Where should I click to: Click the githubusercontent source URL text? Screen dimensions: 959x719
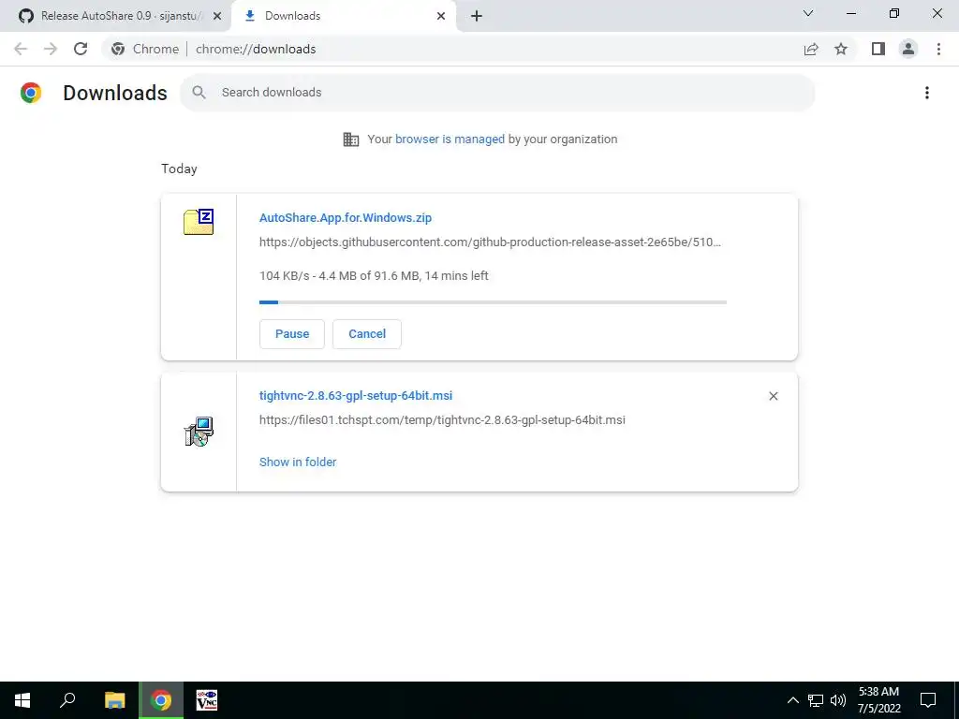click(x=490, y=242)
